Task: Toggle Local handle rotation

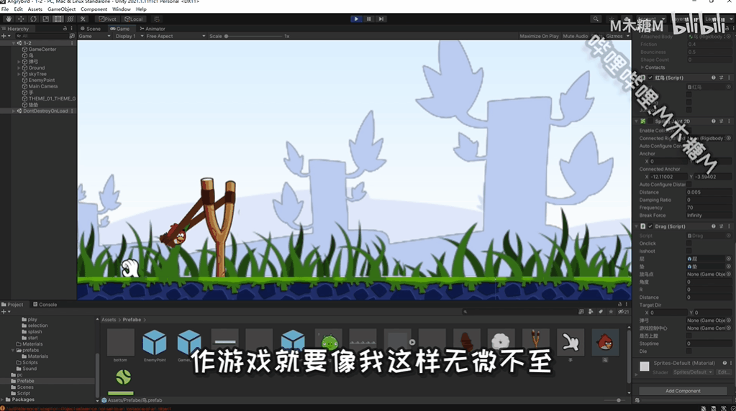Action: tap(134, 19)
